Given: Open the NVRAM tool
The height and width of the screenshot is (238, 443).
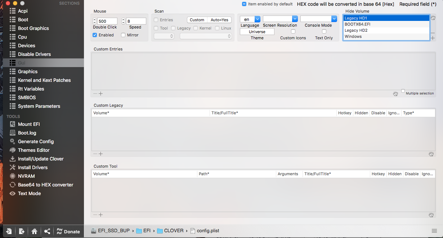Looking at the screenshot, I should pos(26,176).
